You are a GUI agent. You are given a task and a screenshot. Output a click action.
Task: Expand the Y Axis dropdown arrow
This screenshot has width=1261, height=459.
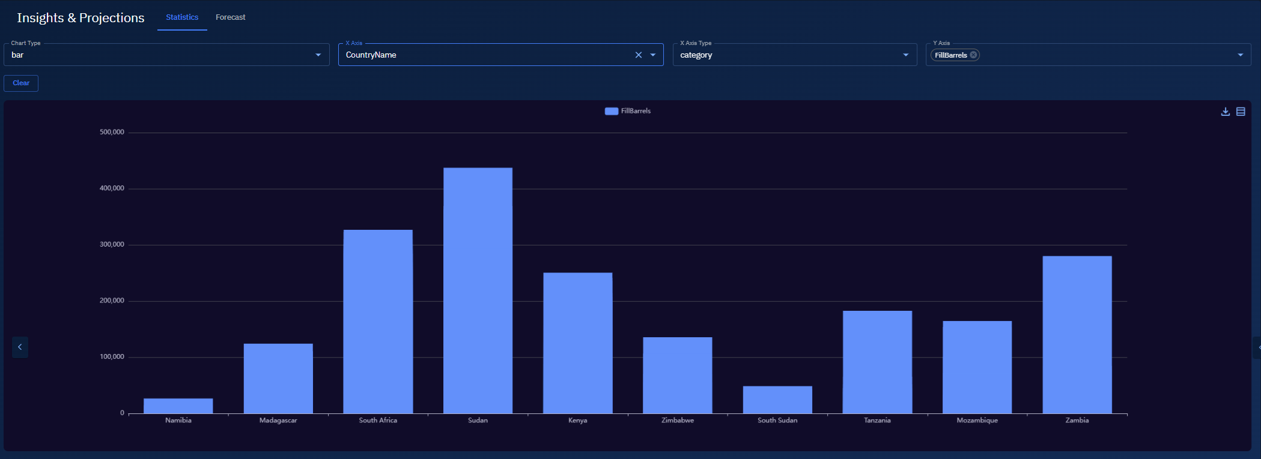click(x=1240, y=55)
